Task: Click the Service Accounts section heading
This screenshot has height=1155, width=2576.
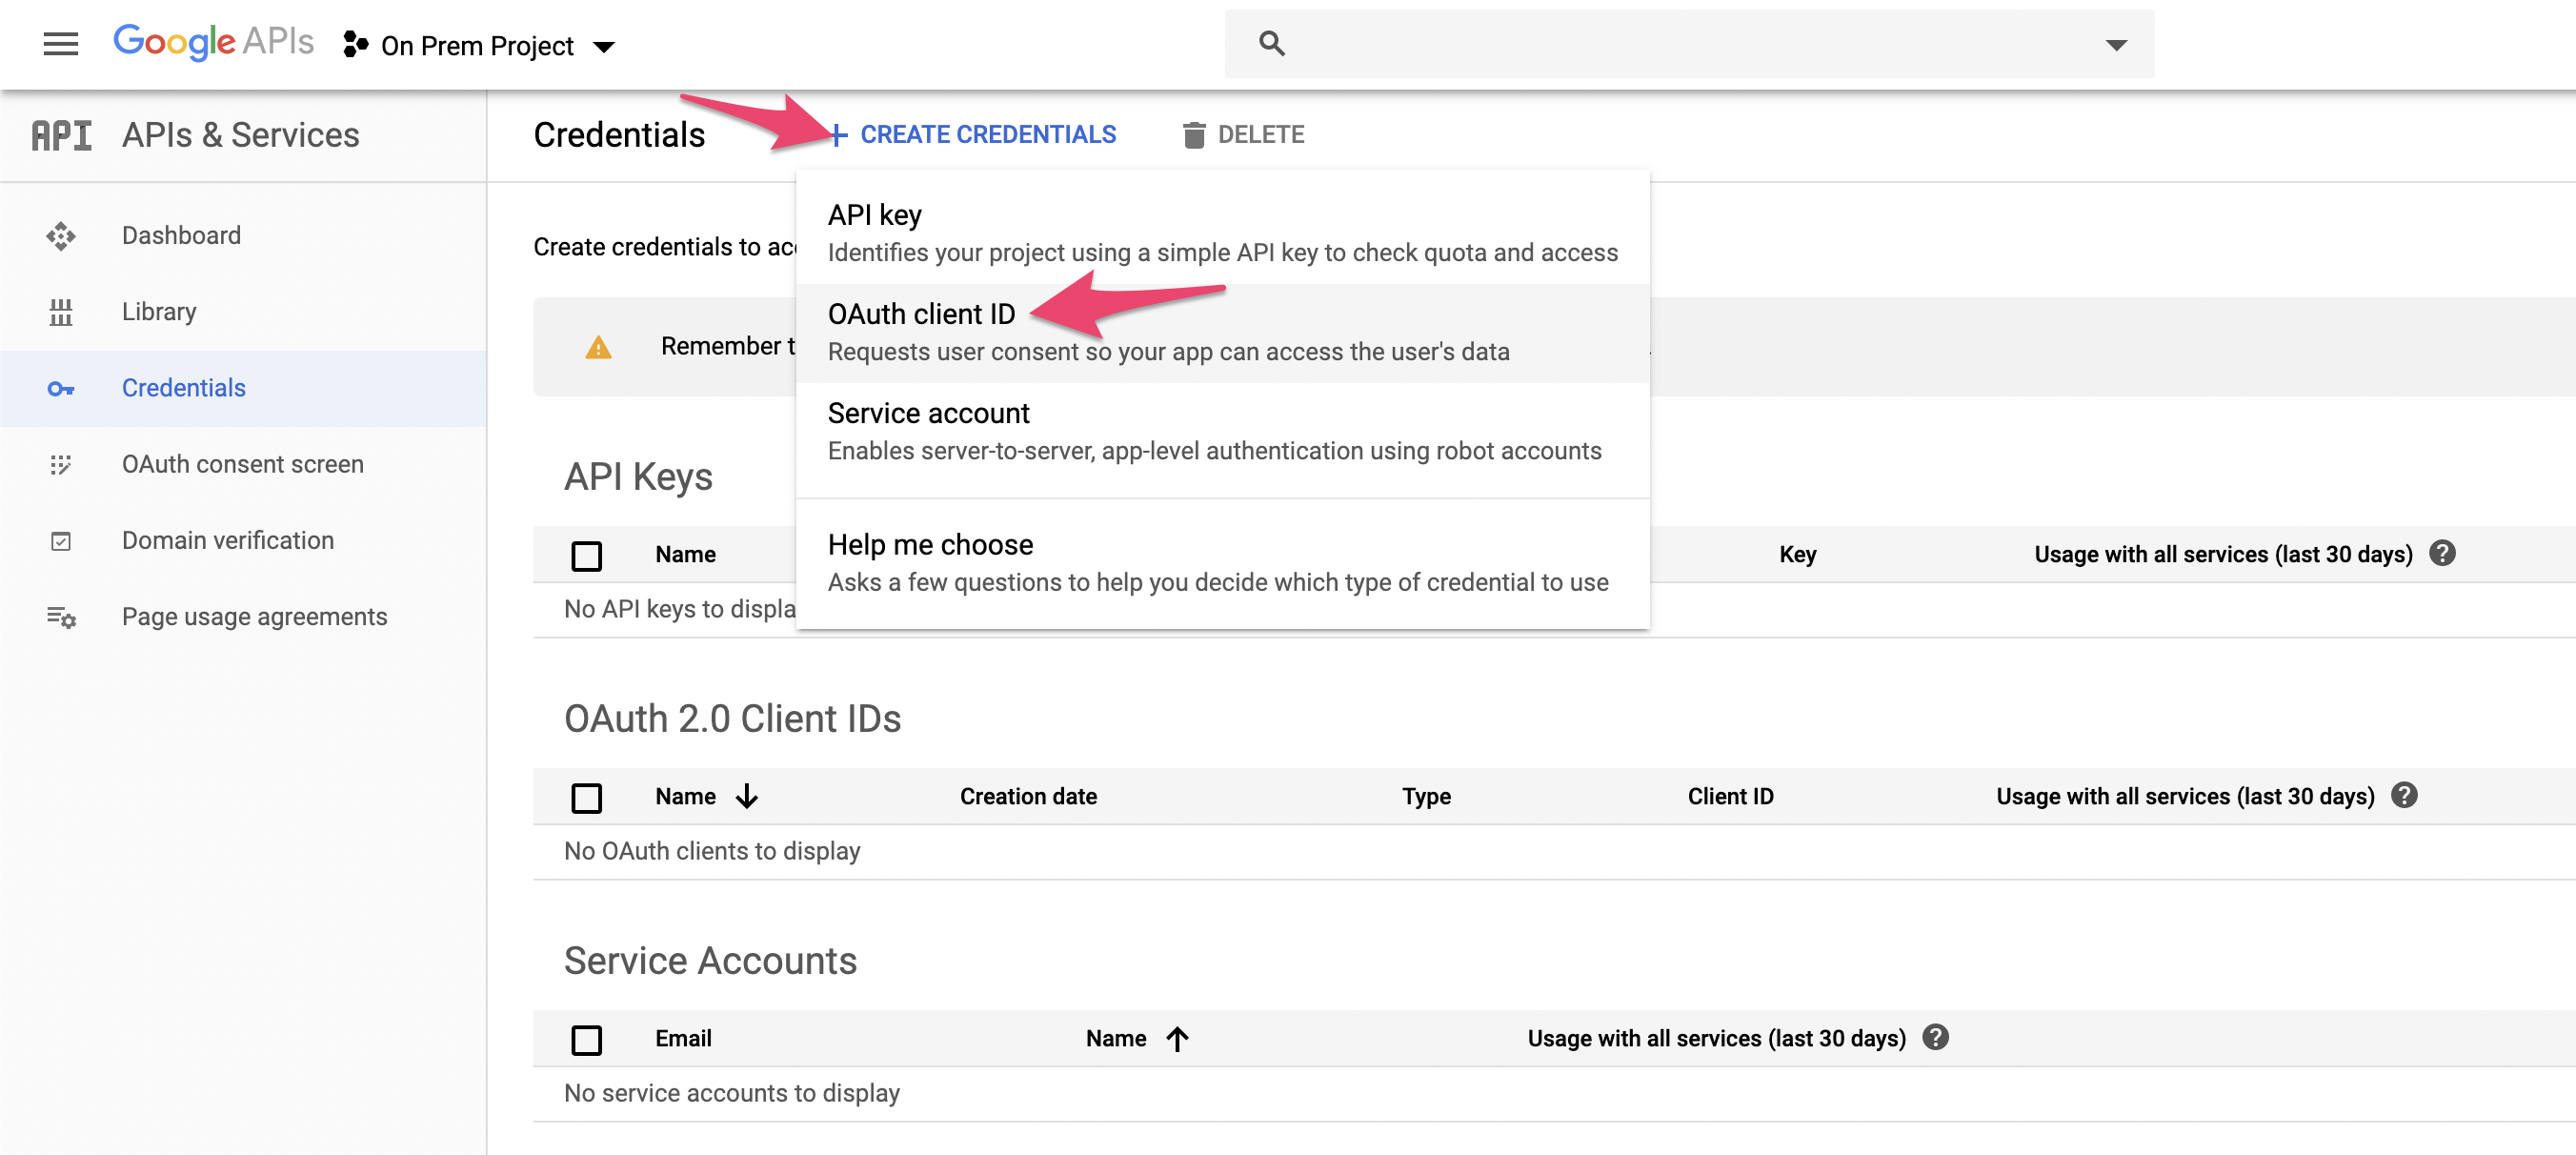Action: coord(710,961)
